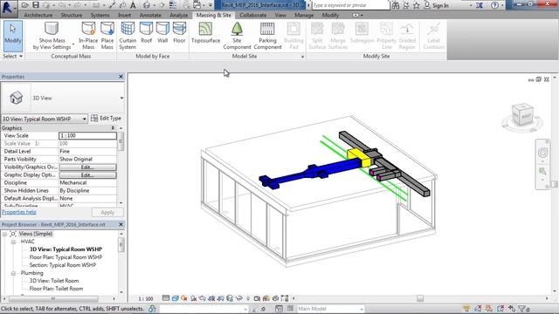Image resolution: width=559 pixels, height=314 pixels.
Task: Click the Building Pad tool
Action: [293, 36]
